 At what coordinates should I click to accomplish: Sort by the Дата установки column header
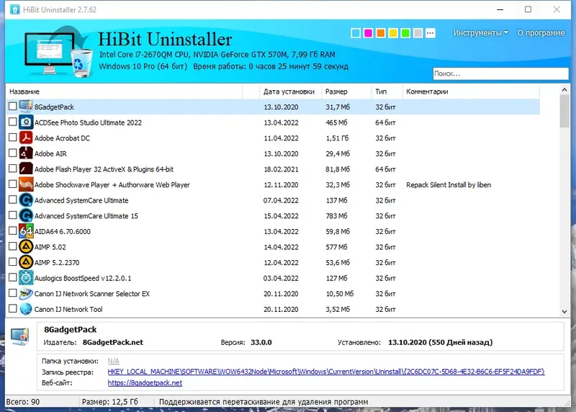290,91
